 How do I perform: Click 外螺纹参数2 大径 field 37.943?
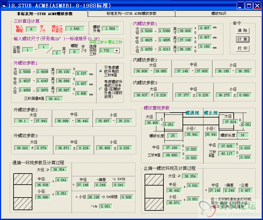pyautogui.click(x=41, y=121)
